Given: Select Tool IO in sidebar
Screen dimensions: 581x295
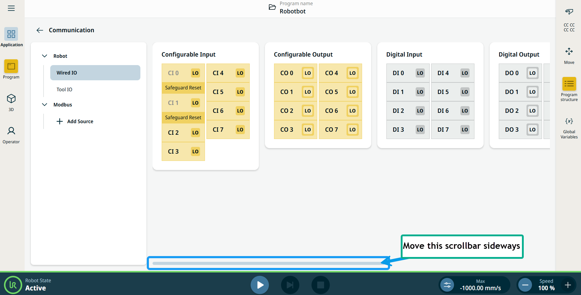Looking at the screenshot, I should [x=65, y=89].
